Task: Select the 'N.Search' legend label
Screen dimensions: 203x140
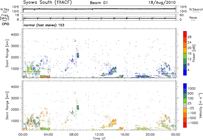Action: coord(196,9)
